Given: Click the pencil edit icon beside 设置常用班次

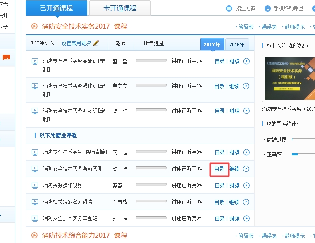Looking at the screenshot, I should [96, 43].
